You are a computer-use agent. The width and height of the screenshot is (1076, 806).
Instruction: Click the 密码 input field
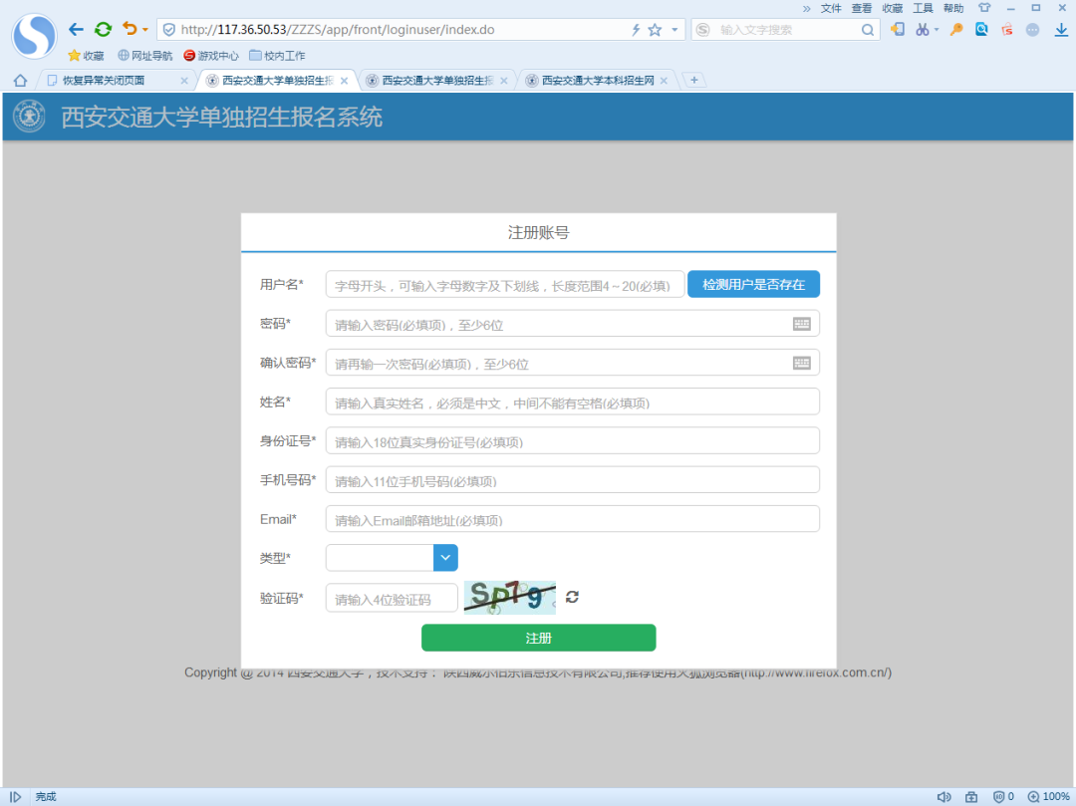coord(572,323)
